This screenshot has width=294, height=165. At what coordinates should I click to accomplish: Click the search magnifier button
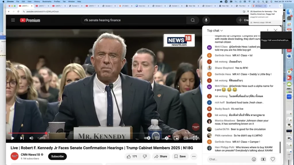pos(193,20)
